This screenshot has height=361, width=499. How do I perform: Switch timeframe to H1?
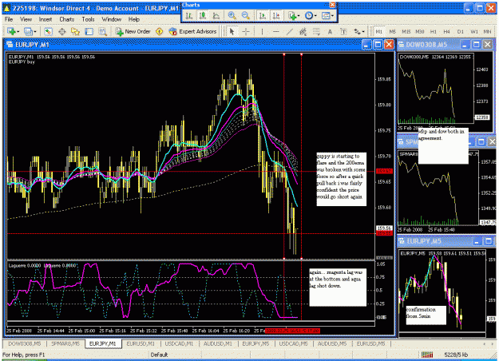click(x=433, y=31)
